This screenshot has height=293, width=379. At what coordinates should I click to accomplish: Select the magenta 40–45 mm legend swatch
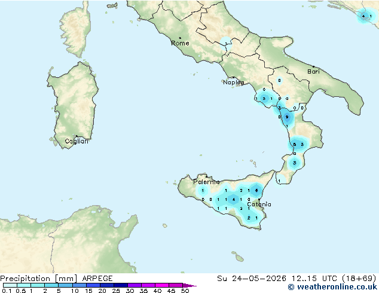point(162,285)
